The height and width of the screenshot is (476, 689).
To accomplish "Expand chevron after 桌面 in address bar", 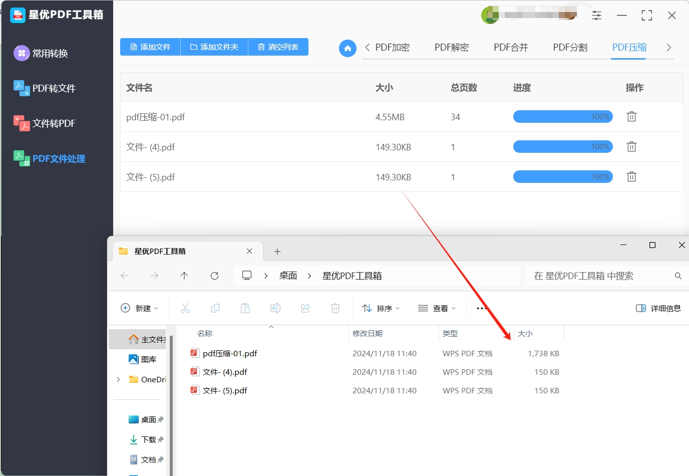I will point(309,276).
